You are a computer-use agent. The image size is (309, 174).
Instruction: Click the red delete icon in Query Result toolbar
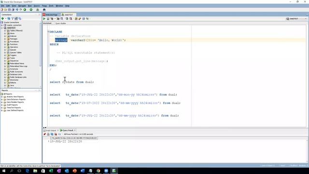tap(56, 134)
